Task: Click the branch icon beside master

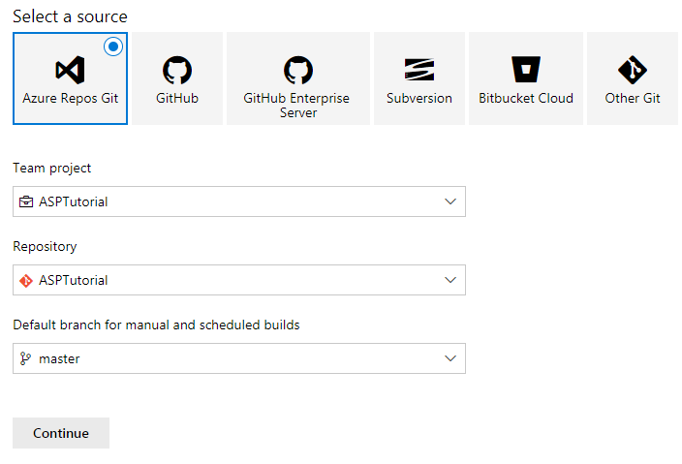Action: 26,358
